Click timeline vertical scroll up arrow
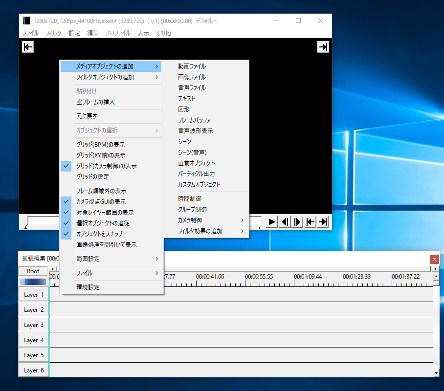The image size is (444, 391). click(x=436, y=276)
